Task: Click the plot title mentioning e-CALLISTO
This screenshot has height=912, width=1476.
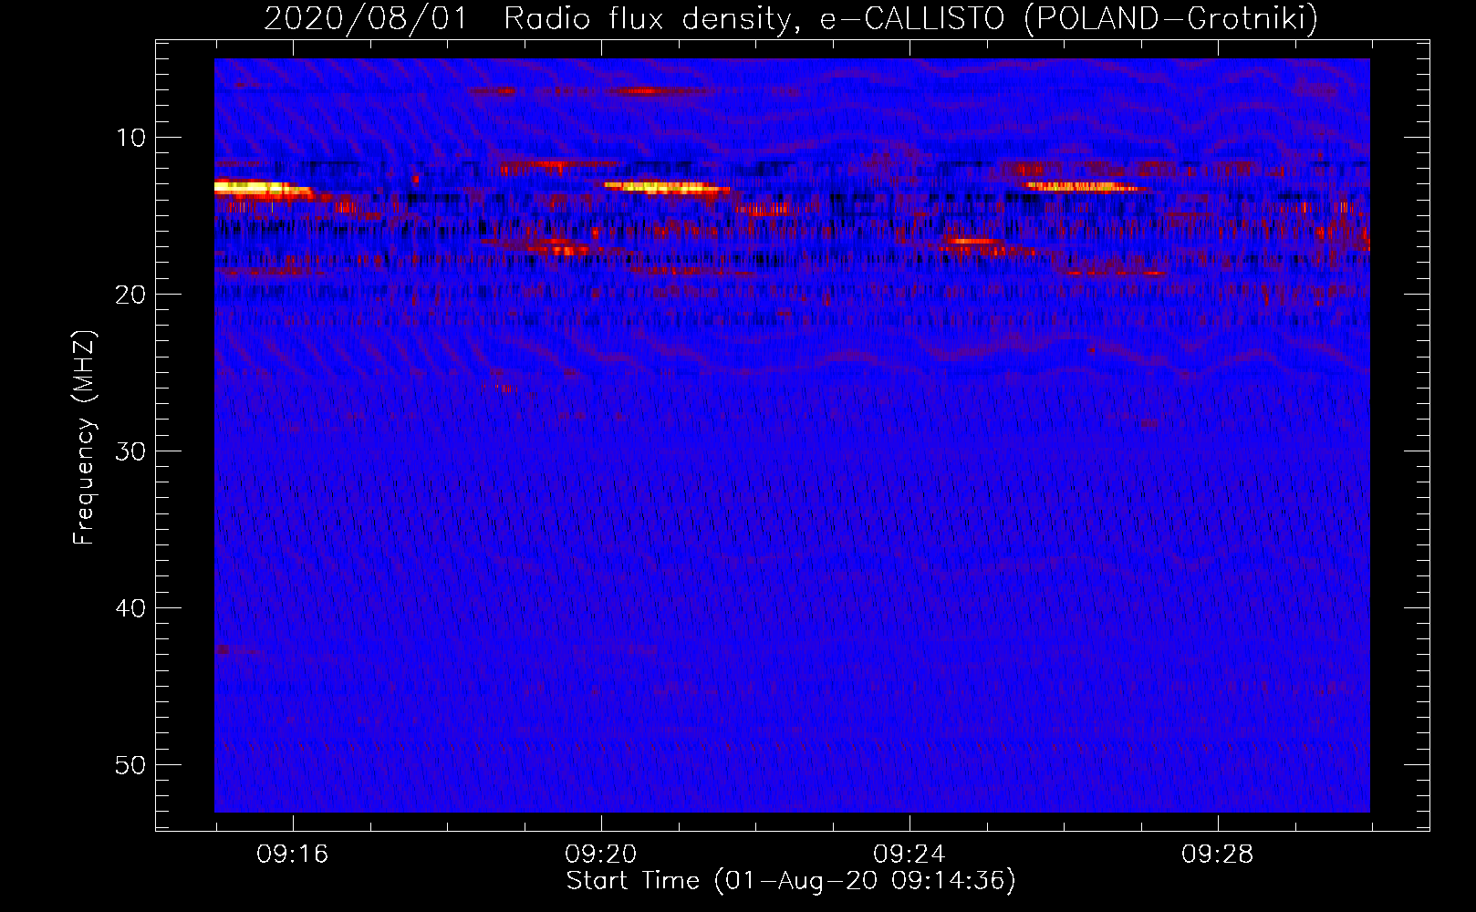Action: (x=791, y=18)
